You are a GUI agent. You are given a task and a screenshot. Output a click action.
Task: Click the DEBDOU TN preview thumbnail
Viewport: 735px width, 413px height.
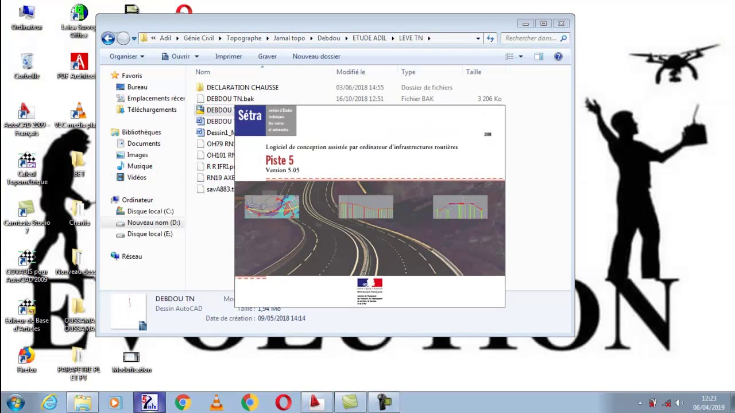(129, 311)
